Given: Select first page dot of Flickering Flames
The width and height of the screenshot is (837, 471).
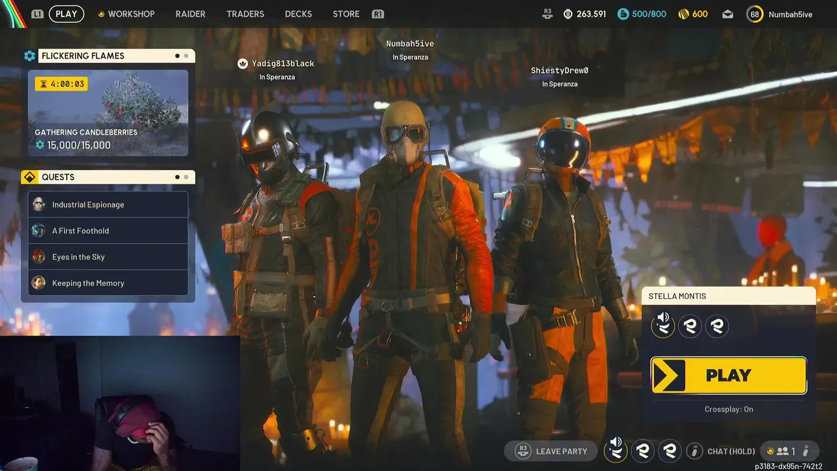Looking at the screenshot, I should 177,56.
